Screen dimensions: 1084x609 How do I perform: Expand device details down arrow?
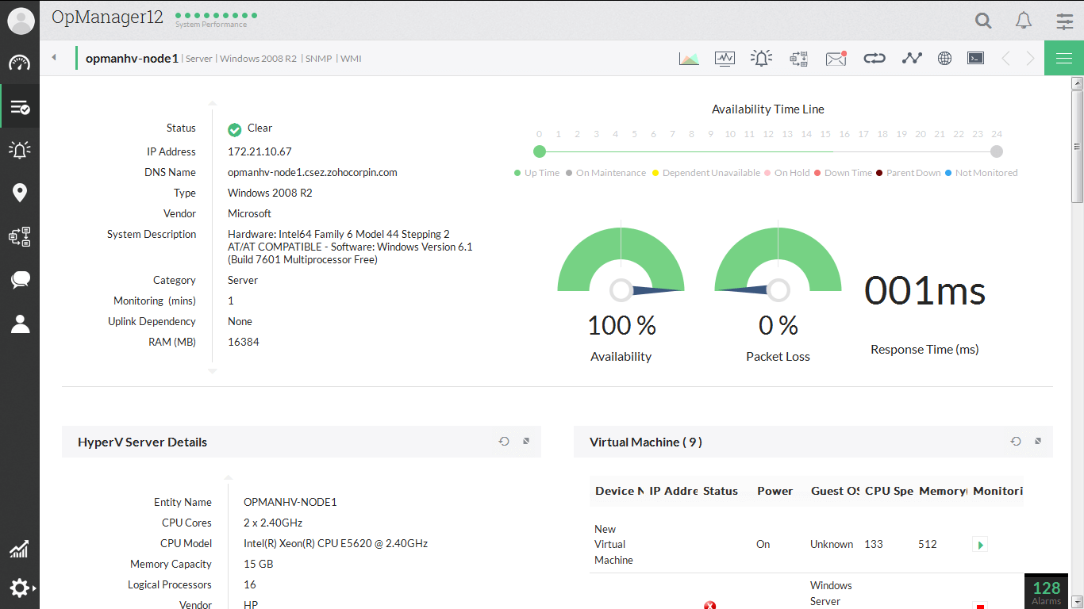(x=212, y=370)
